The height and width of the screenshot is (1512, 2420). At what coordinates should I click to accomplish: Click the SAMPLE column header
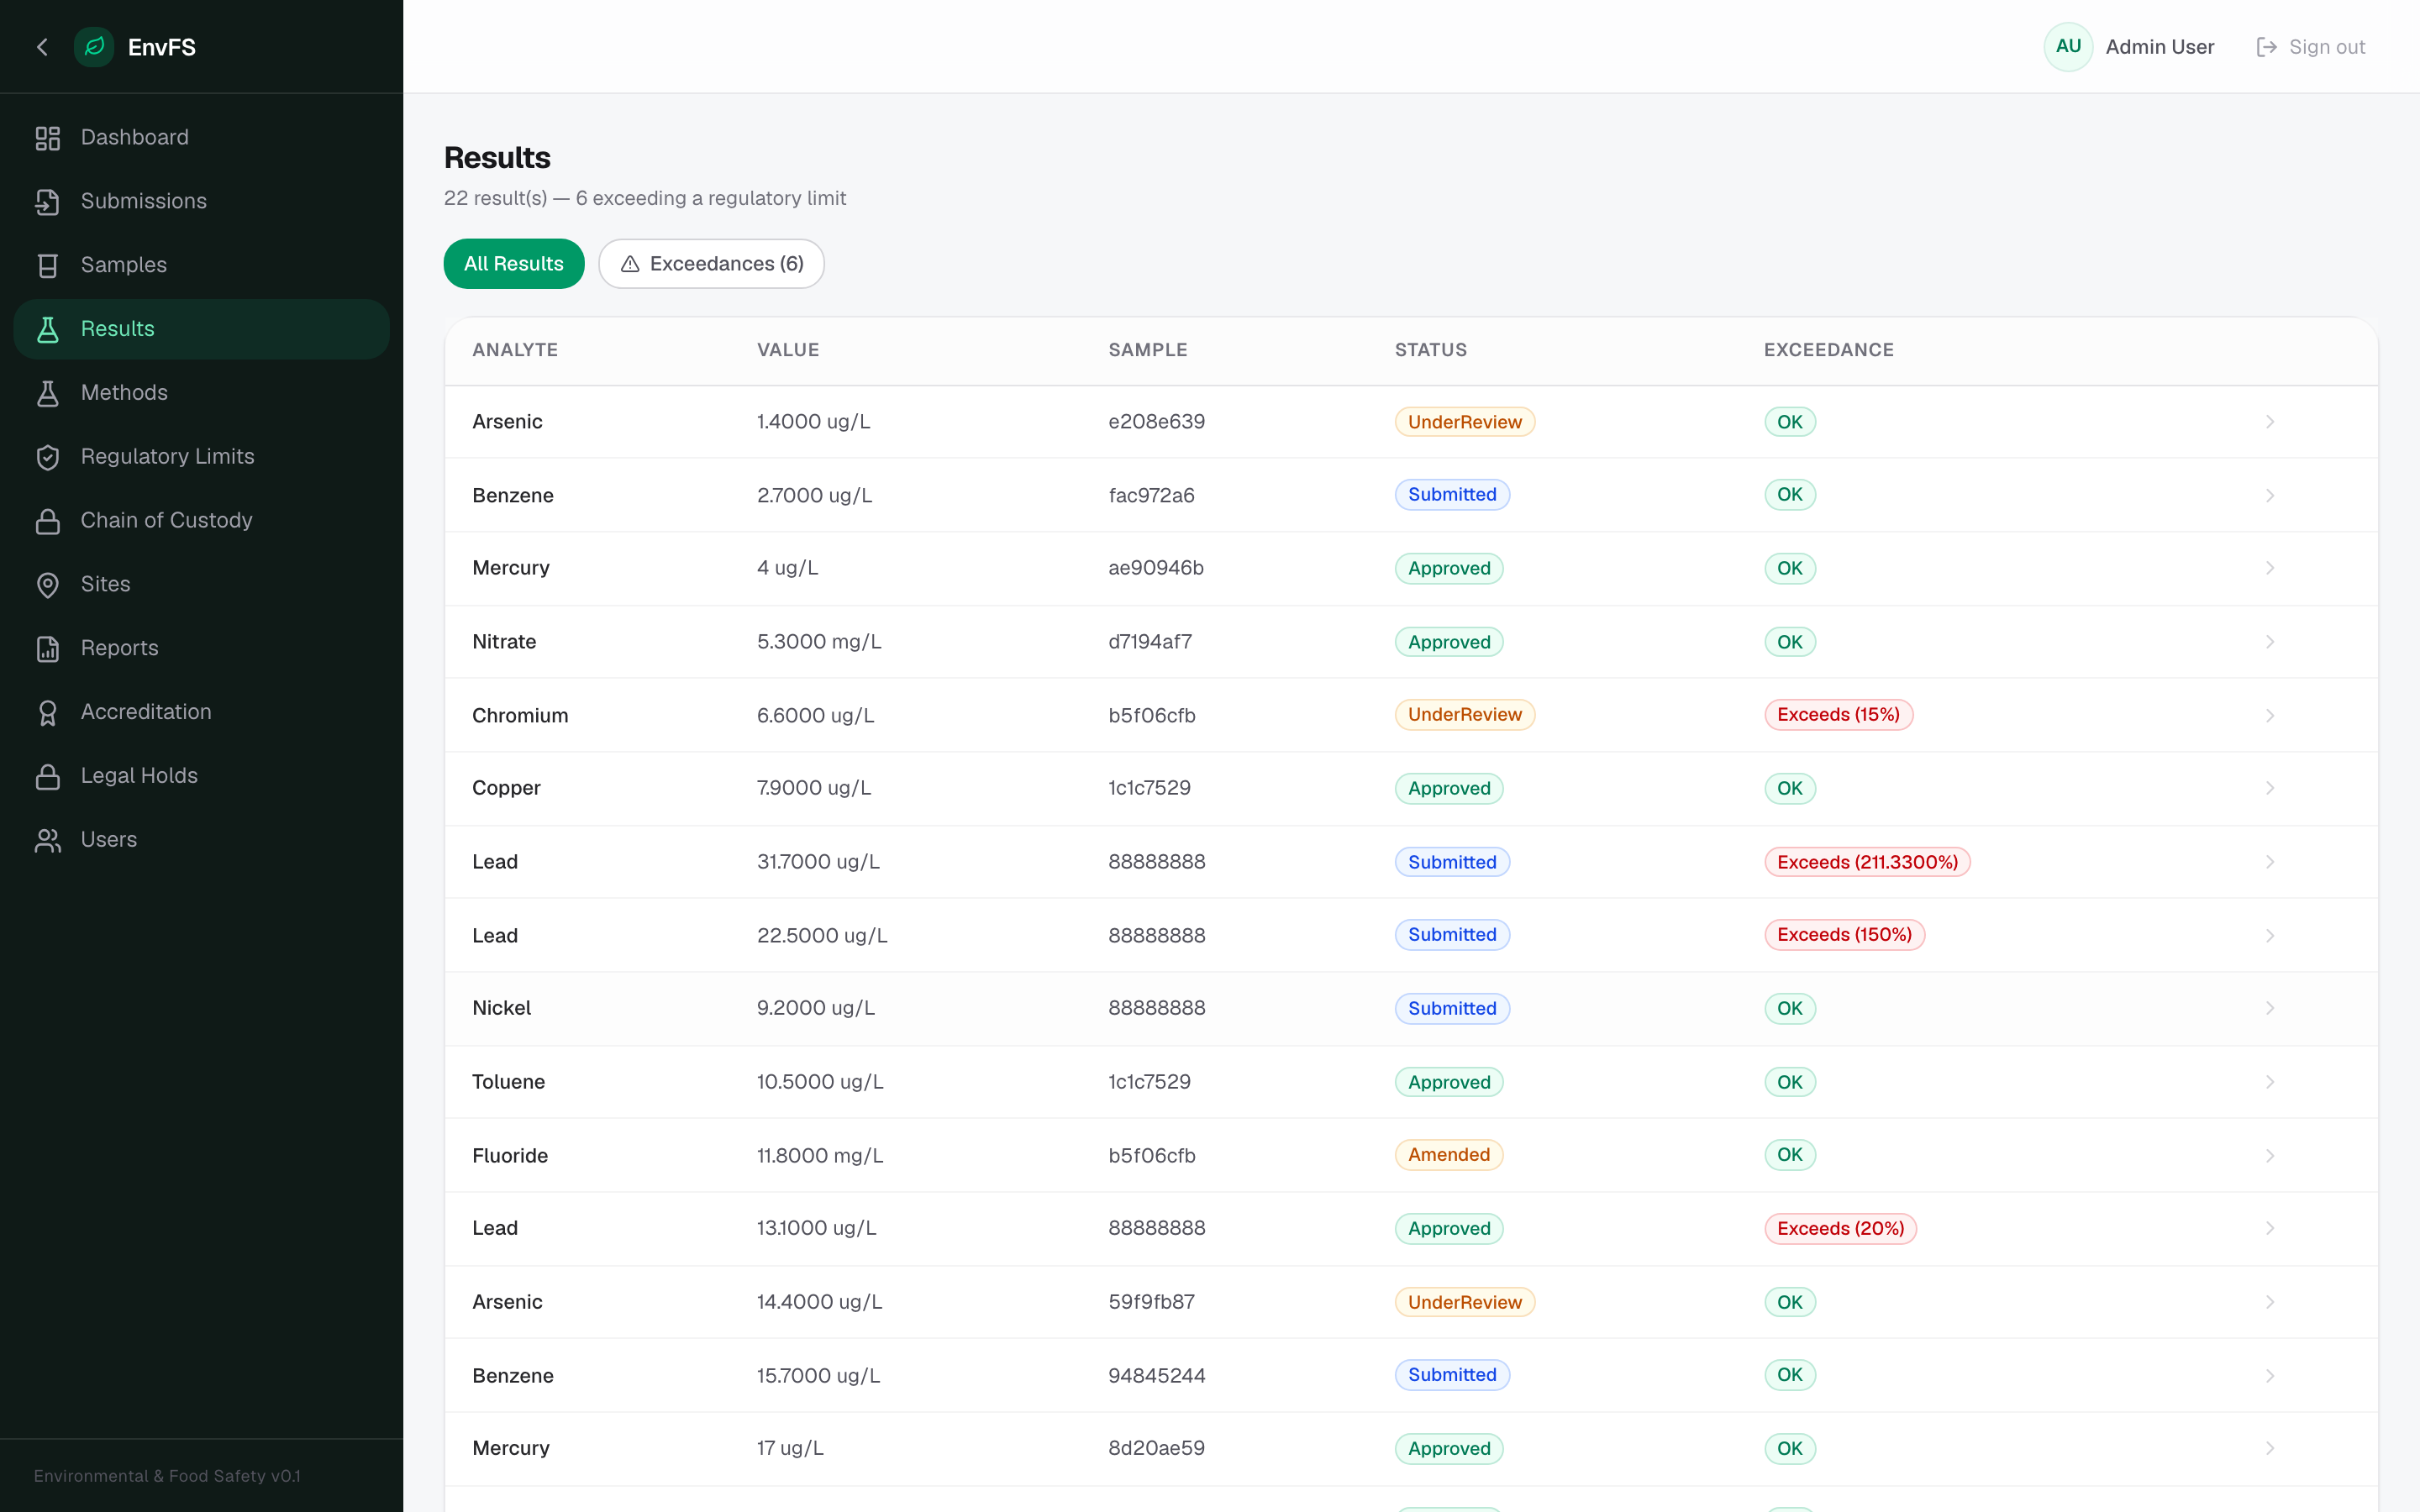[x=1148, y=350]
